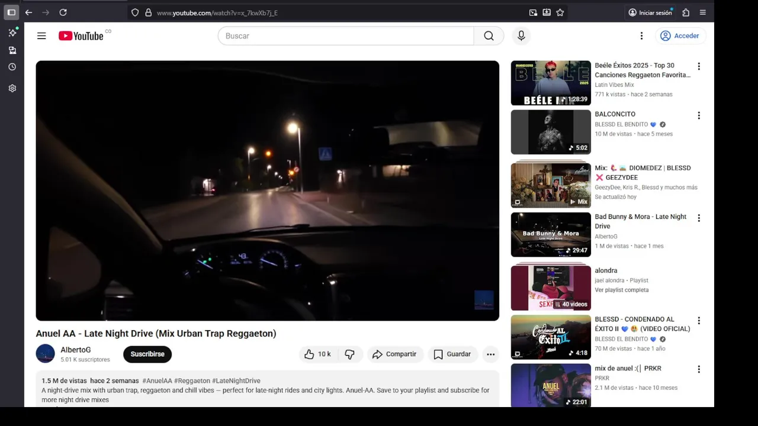Expand the video description box
Screen dimensions: 758x426
267,390
